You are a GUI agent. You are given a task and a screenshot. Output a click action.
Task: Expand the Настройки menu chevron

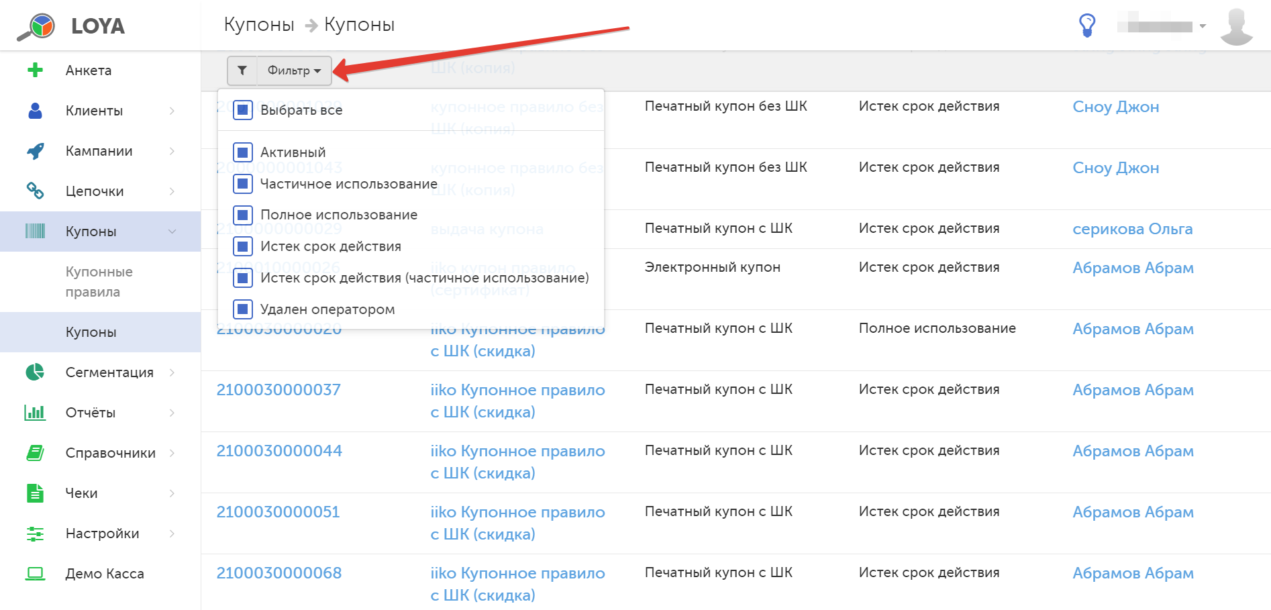172,533
